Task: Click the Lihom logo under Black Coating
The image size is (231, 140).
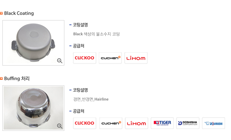Action: (136, 58)
